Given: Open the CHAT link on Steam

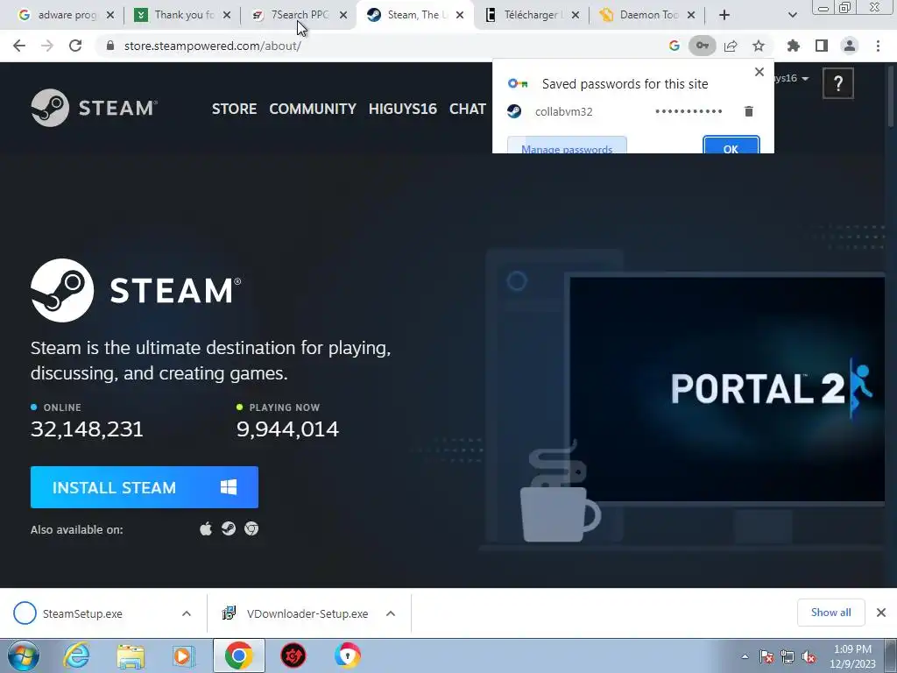Looking at the screenshot, I should (468, 109).
